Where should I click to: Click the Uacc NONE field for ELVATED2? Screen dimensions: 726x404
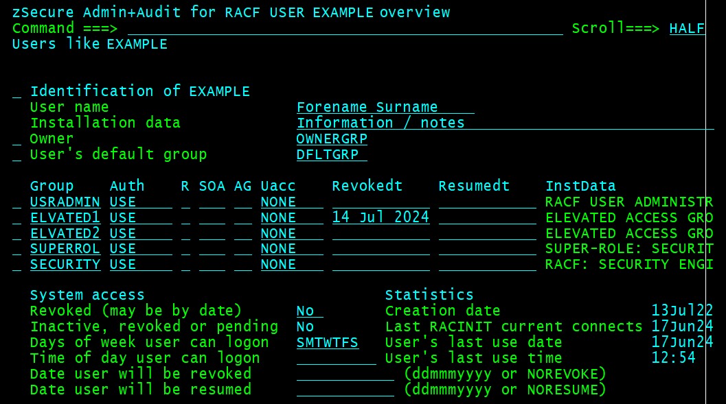(292, 233)
